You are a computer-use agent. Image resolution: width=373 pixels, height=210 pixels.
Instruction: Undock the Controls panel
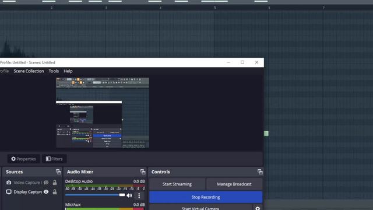pyautogui.click(x=260, y=171)
